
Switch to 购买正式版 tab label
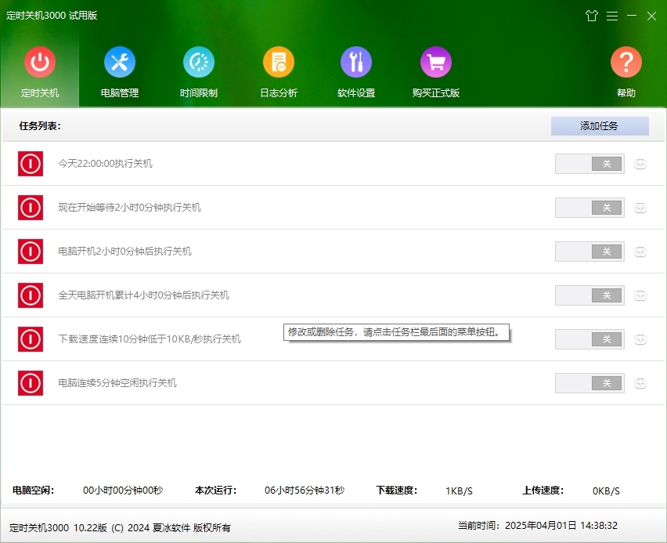click(x=436, y=92)
